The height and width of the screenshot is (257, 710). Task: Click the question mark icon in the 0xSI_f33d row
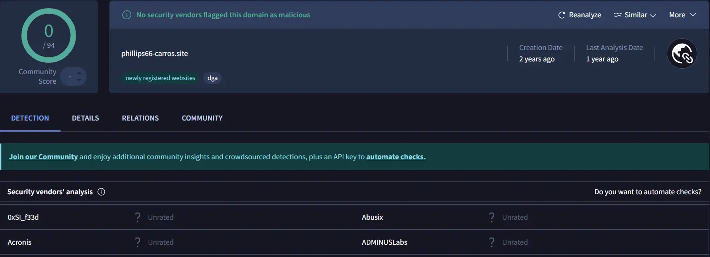(137, 217)
